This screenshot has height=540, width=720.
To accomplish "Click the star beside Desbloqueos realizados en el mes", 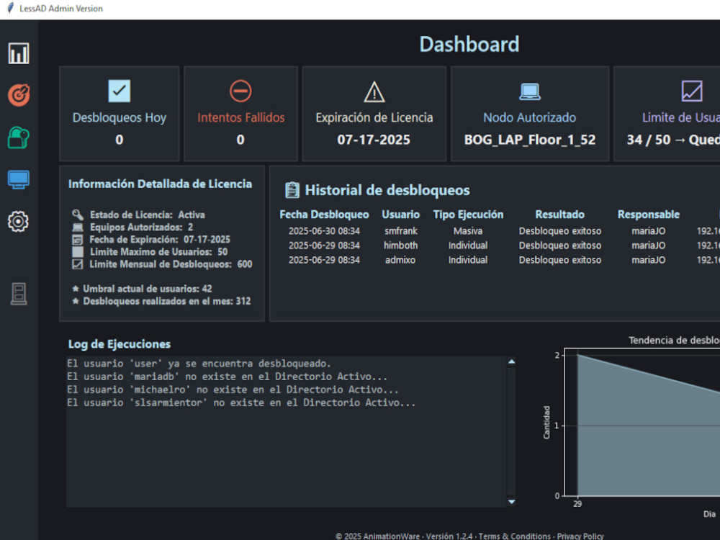I will (x=76, y=301).
